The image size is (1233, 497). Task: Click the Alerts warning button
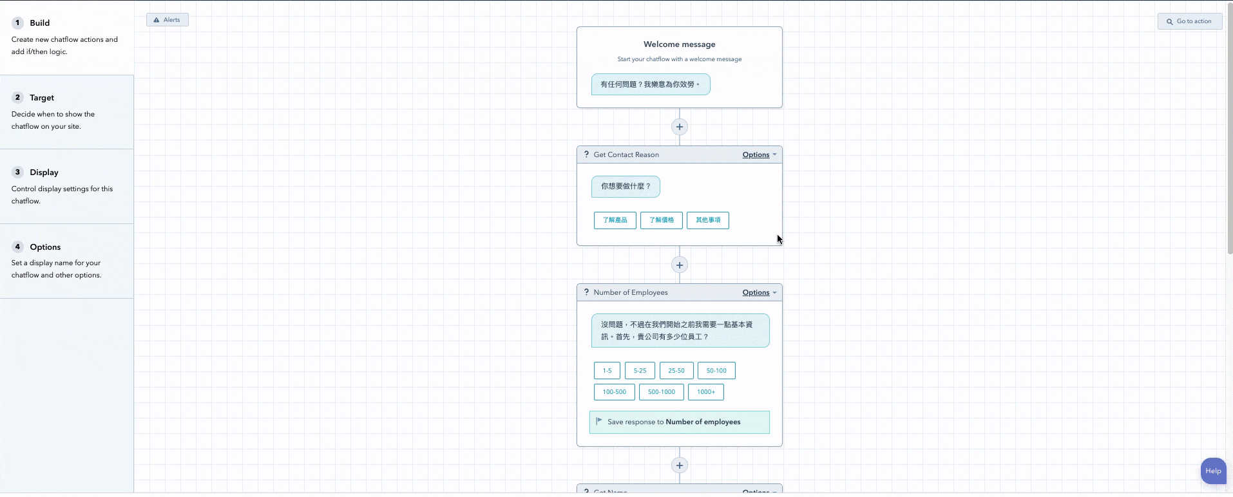(x=167, y=20)
